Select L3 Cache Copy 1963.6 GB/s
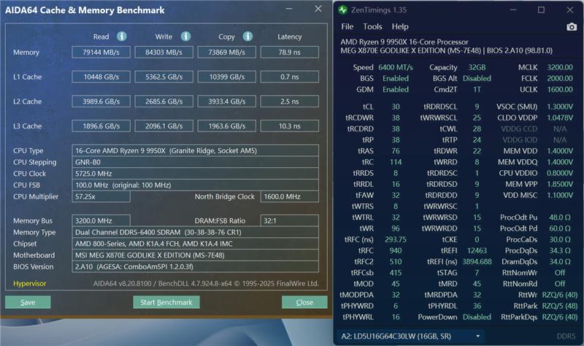Image resolution: width=584 pixels, height=346 pixels. pos(227,126)
